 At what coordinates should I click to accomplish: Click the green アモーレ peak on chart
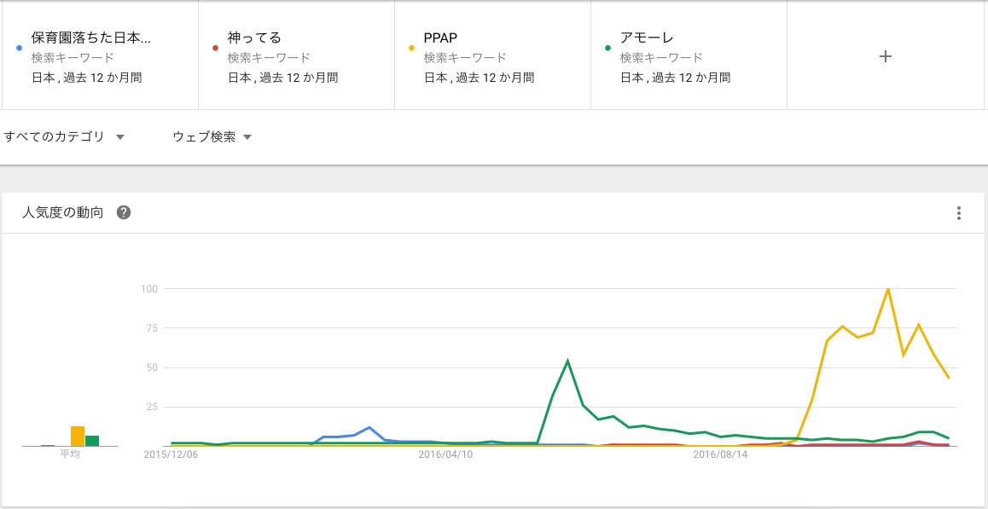tap(567, 361)
